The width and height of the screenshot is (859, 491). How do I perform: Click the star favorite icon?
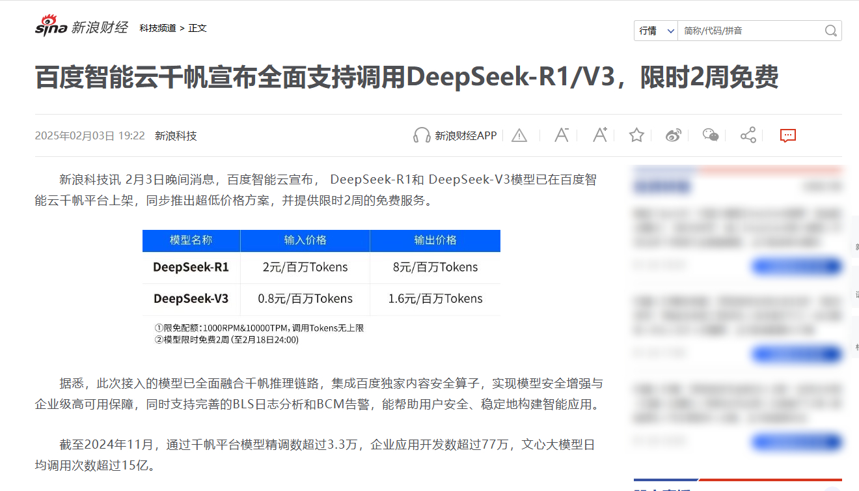click(x=636, y=135)
